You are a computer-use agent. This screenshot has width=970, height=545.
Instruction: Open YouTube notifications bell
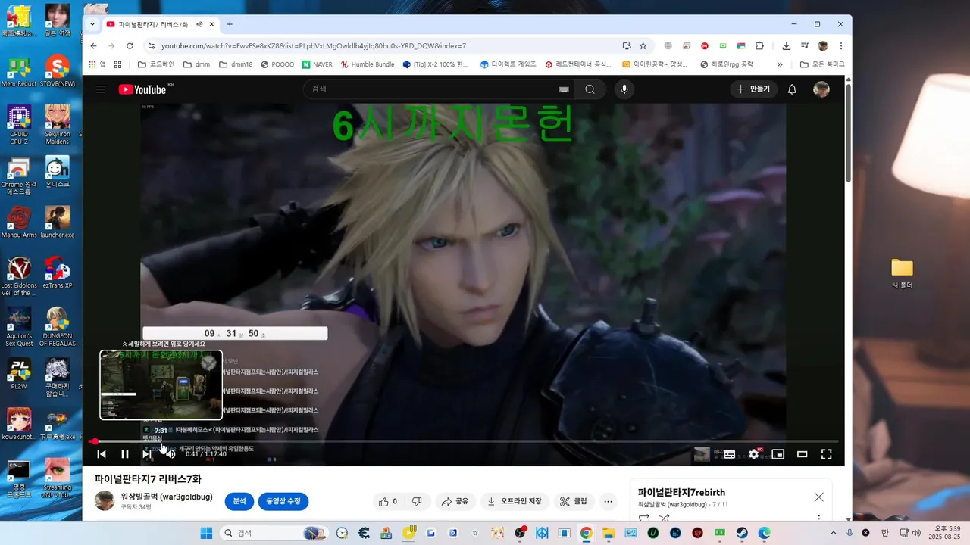792,89
